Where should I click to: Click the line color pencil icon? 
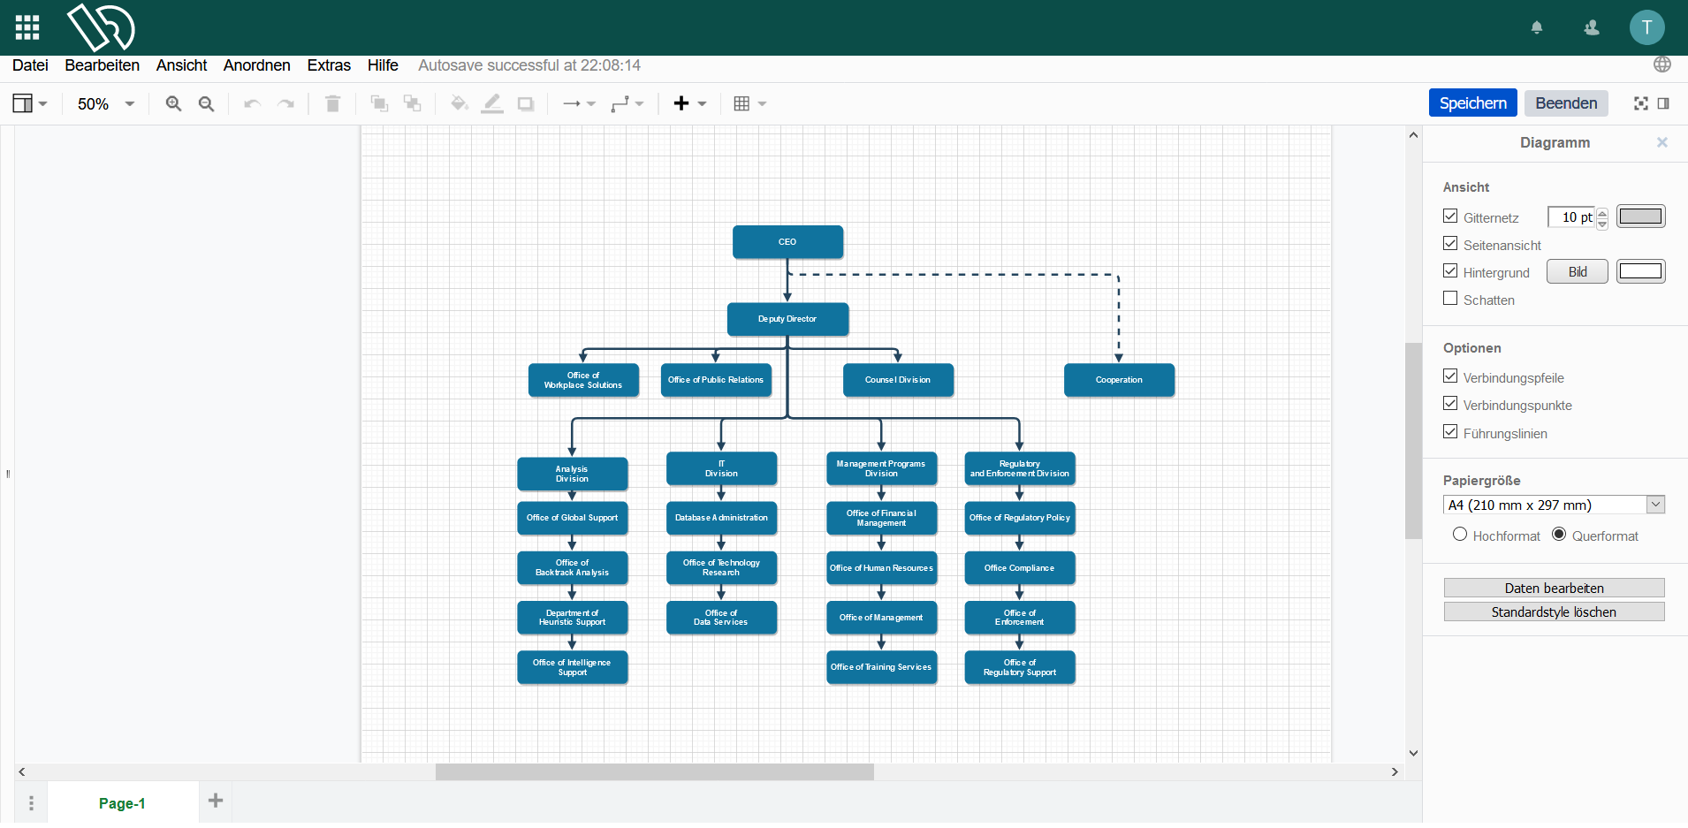click(492, 103)
